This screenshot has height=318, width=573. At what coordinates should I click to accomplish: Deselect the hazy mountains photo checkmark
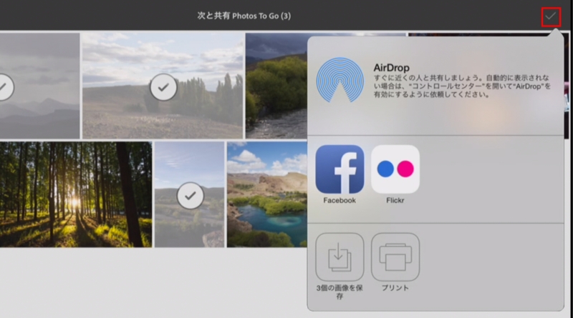pyautogui.click(x=3, y=87)
